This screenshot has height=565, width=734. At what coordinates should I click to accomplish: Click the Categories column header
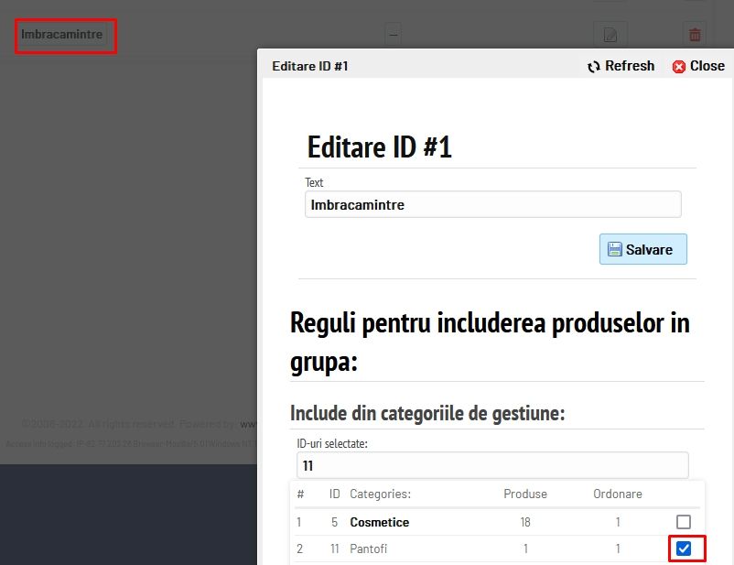(x=380, y=494)
